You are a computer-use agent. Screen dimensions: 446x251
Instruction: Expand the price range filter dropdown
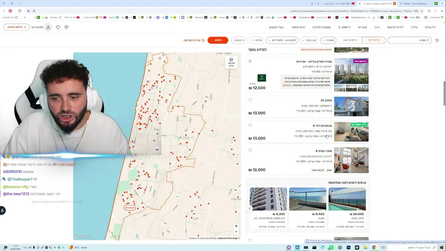[282, 40]
